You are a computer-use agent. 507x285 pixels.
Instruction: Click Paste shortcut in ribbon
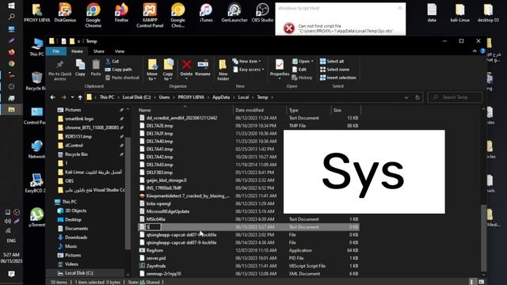pyautogui.click(x=123, y=78)
